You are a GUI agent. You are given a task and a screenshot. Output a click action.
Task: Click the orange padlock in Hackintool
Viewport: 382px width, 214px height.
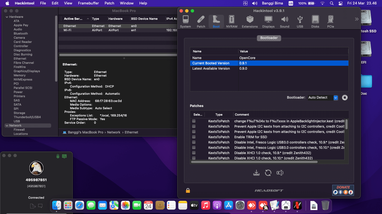pyautogui.click(x=188, y=190)
